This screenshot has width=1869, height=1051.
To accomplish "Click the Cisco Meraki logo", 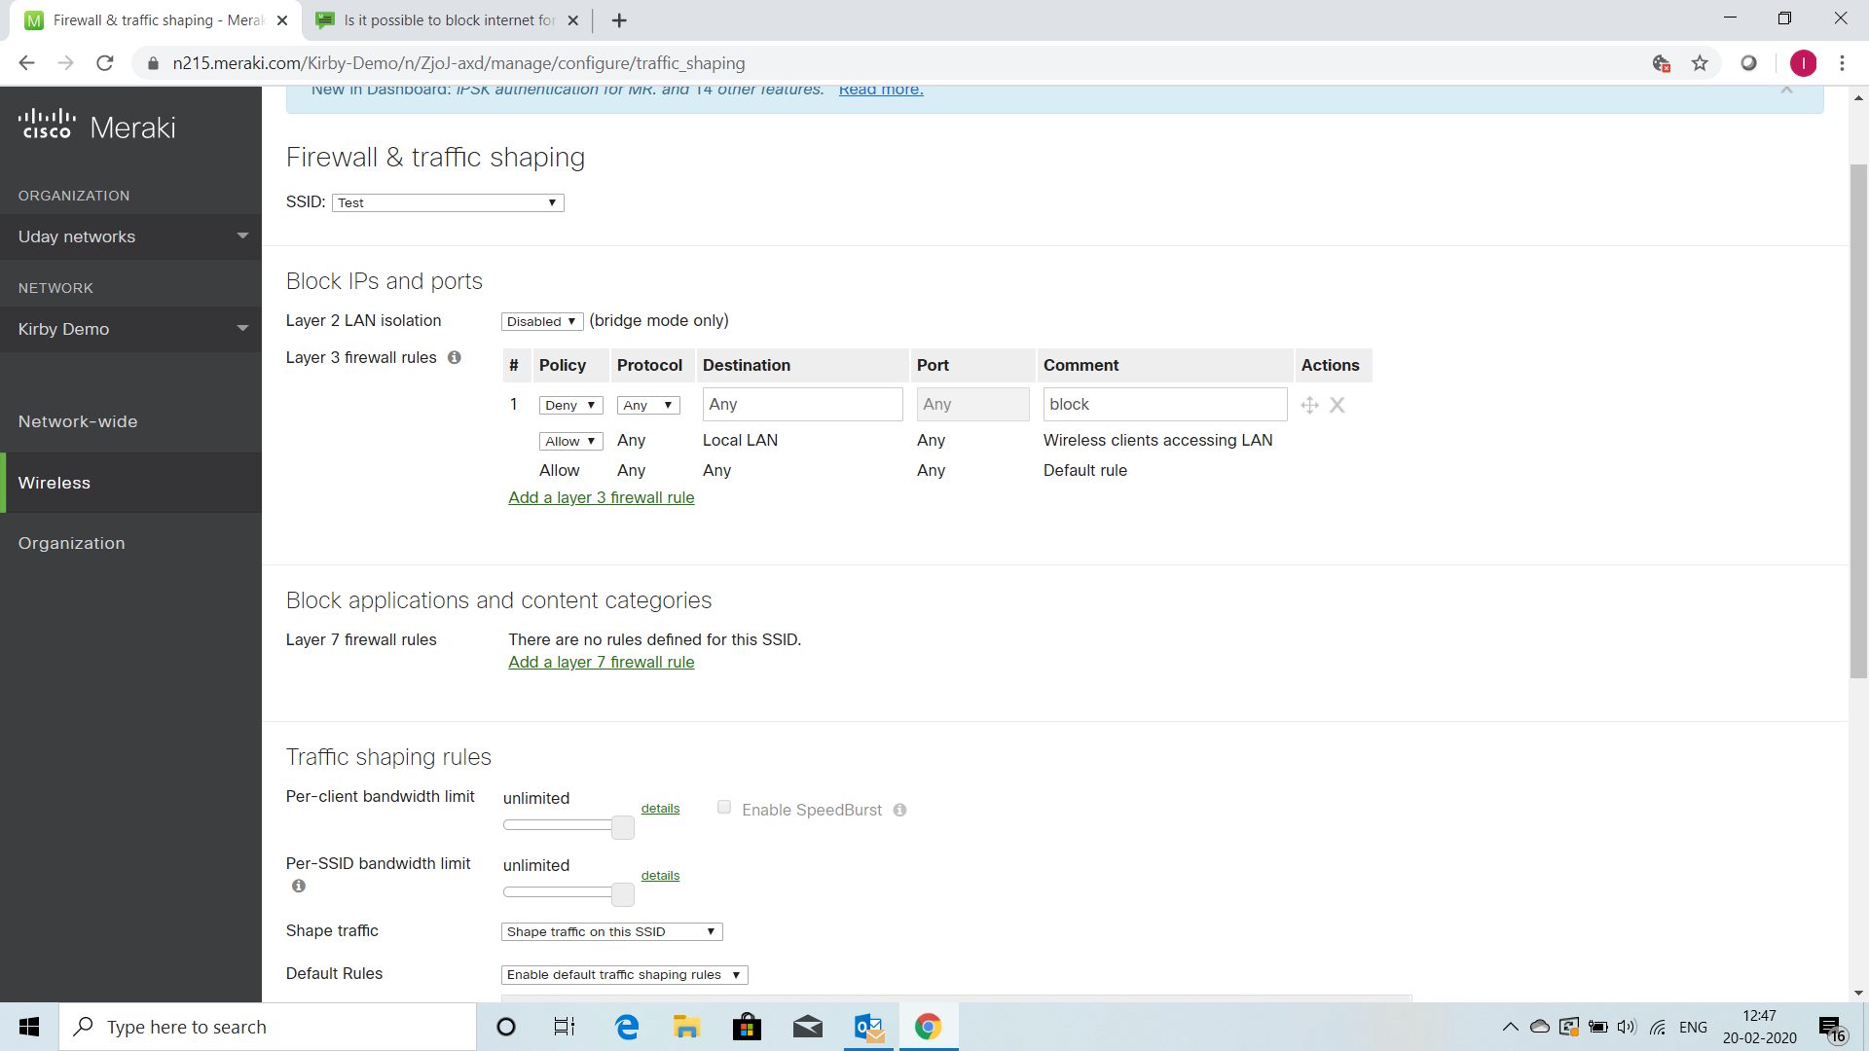I will (x=96, y=125).
